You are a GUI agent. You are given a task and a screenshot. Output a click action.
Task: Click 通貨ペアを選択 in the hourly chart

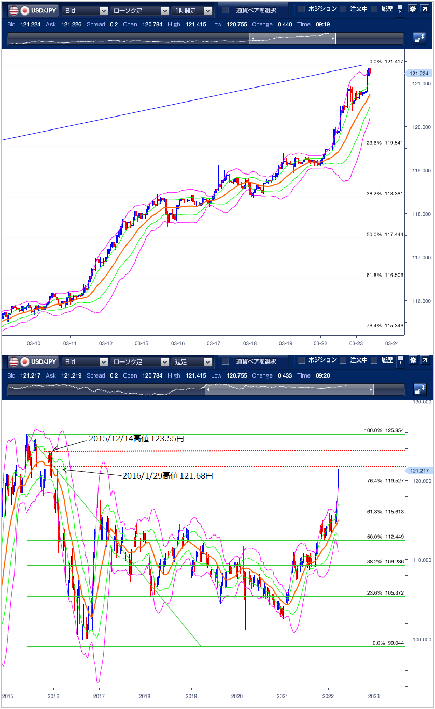pos(249,10)
